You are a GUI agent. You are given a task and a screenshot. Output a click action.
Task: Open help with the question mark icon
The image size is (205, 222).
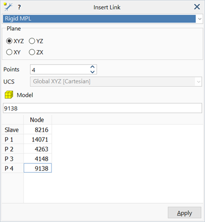(19, 7)
